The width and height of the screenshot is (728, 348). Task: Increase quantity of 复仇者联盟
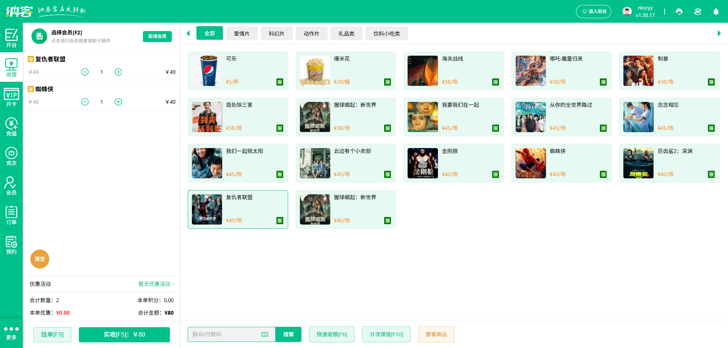click(x=118, y=72)
